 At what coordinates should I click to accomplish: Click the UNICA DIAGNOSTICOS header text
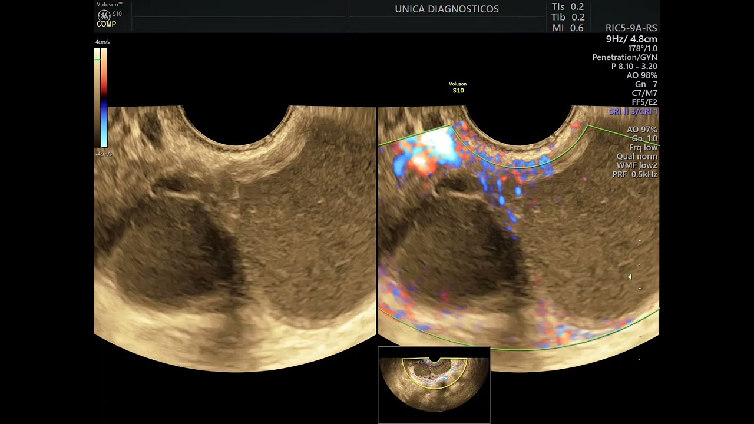[447, 9]
